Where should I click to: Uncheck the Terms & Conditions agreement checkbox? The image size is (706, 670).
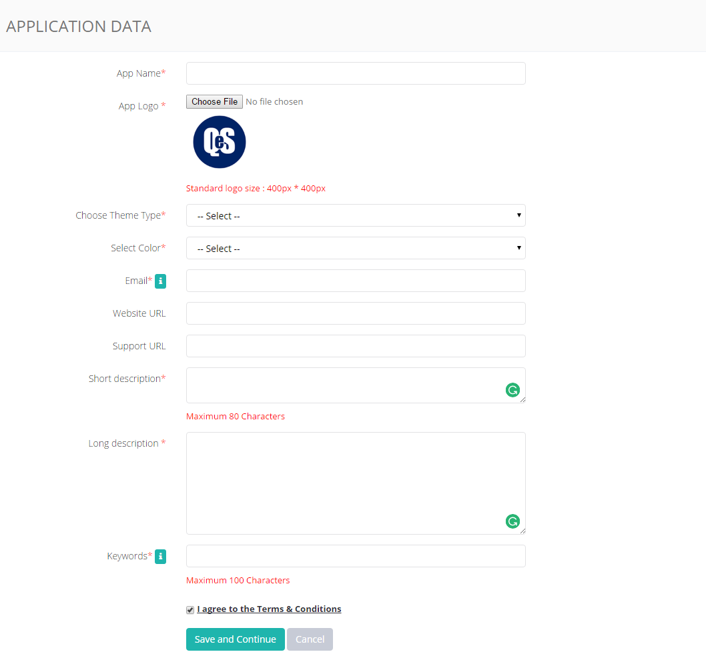(x=190, y=610)
